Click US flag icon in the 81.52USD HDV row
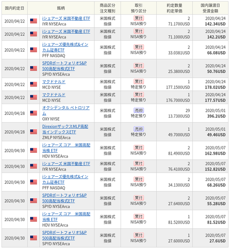230x248 pixels. click(x=34, y=219)
